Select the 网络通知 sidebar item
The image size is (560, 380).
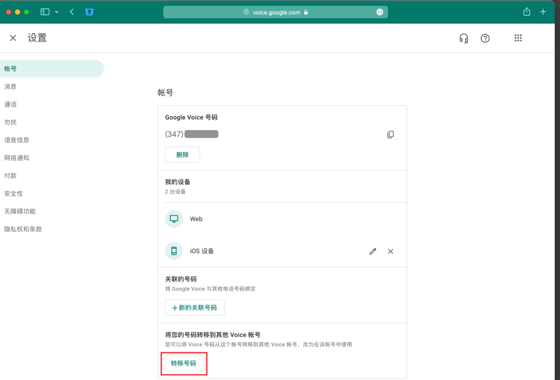[52, 158]
